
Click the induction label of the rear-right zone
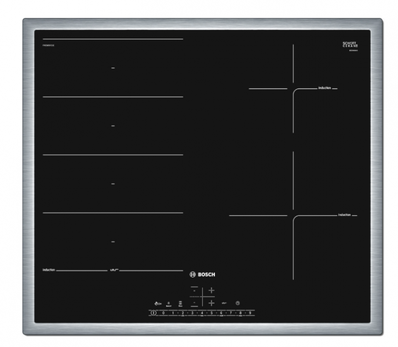pos(324,88)
